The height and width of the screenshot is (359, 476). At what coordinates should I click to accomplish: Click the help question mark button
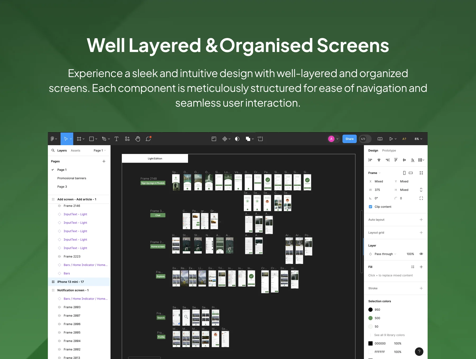pyautogui.click(x=419, y=351)
